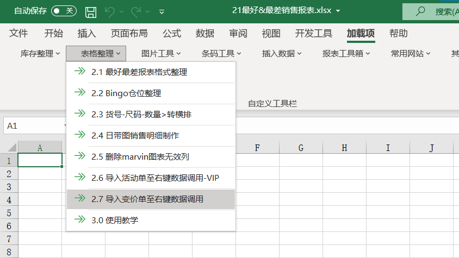Click green arrow icon beside 2.2 Bingo item
Viewport: 459px width, 258px height.
coord(79,92)
